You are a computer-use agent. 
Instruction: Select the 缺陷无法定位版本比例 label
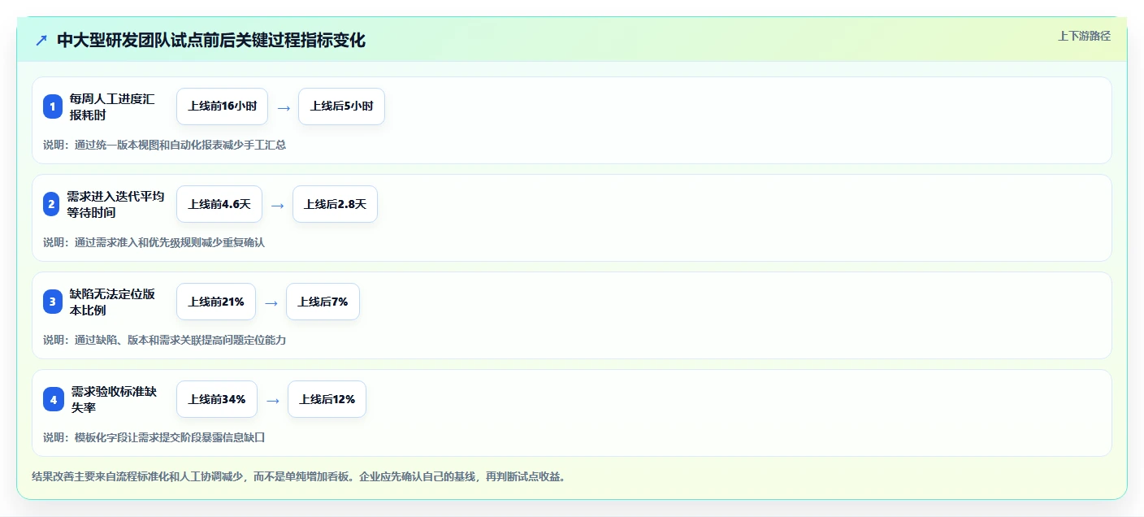point(112,302)
